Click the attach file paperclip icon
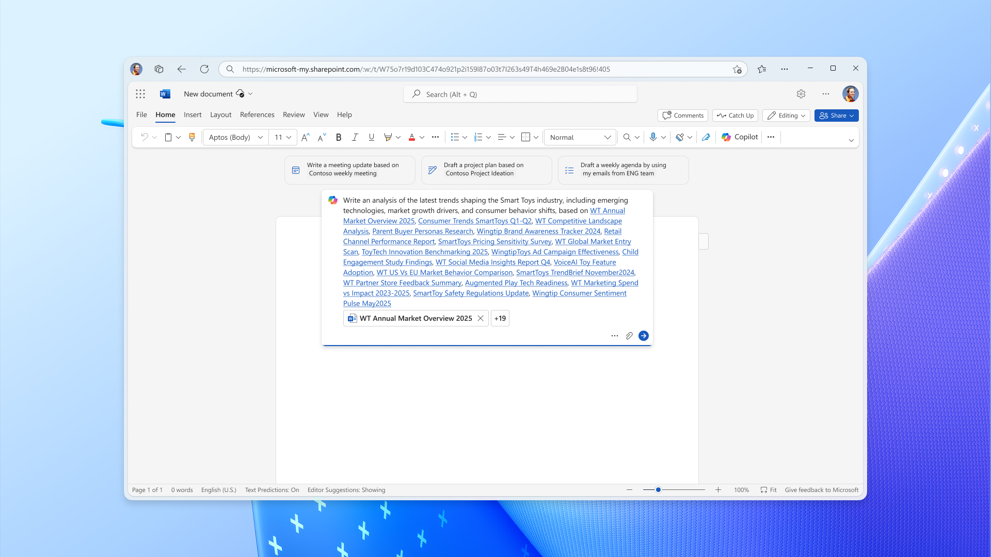991x557 pixels. 629,336
